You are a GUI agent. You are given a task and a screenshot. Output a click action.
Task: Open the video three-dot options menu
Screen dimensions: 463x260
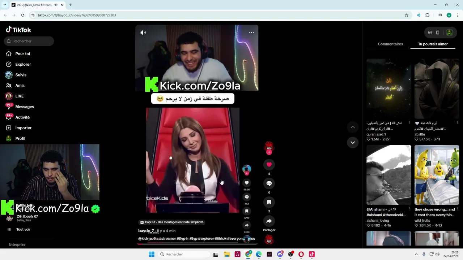tap(251, 32)
